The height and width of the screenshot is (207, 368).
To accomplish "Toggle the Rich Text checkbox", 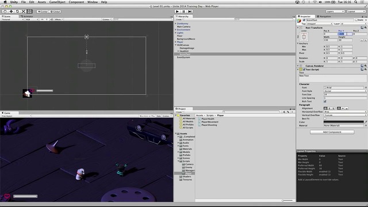I will coord(325,101).
